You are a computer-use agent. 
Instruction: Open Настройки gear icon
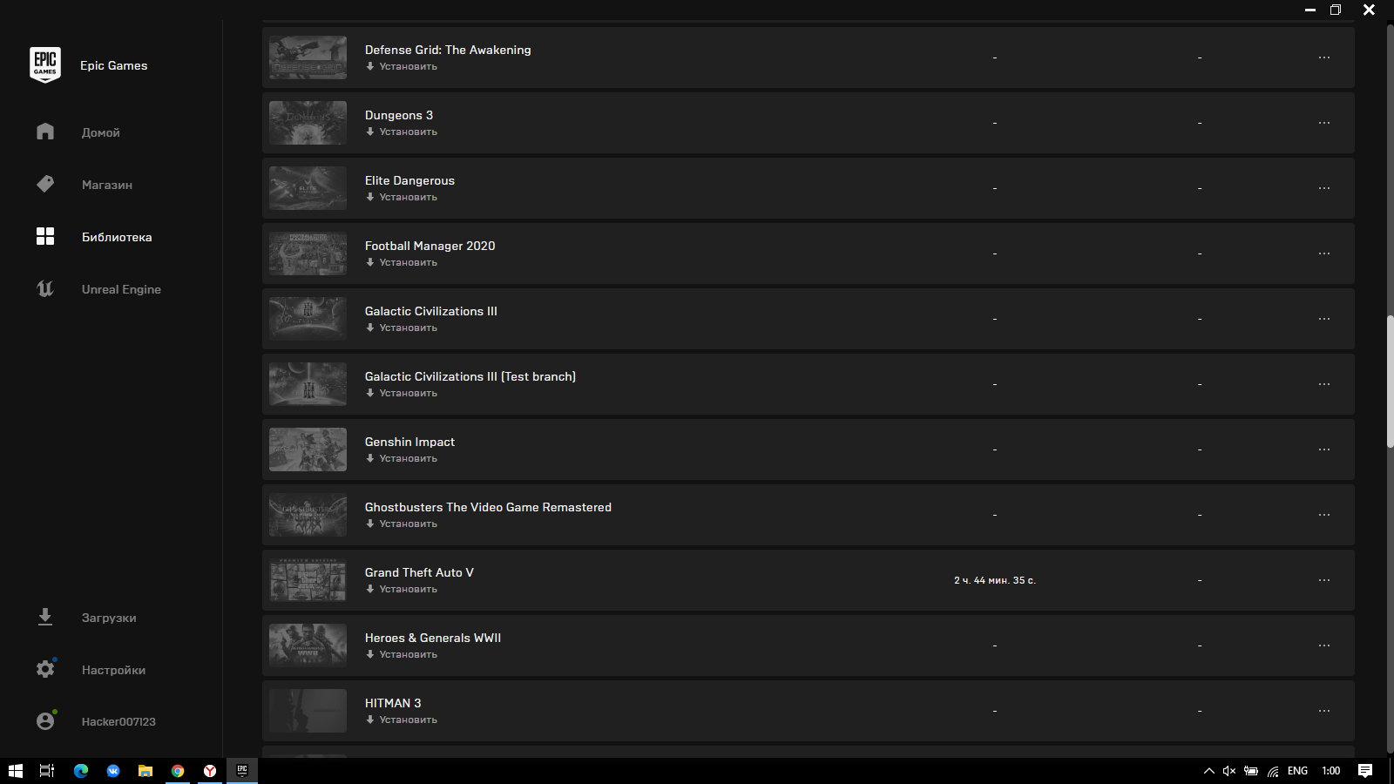tap(45, 669)
